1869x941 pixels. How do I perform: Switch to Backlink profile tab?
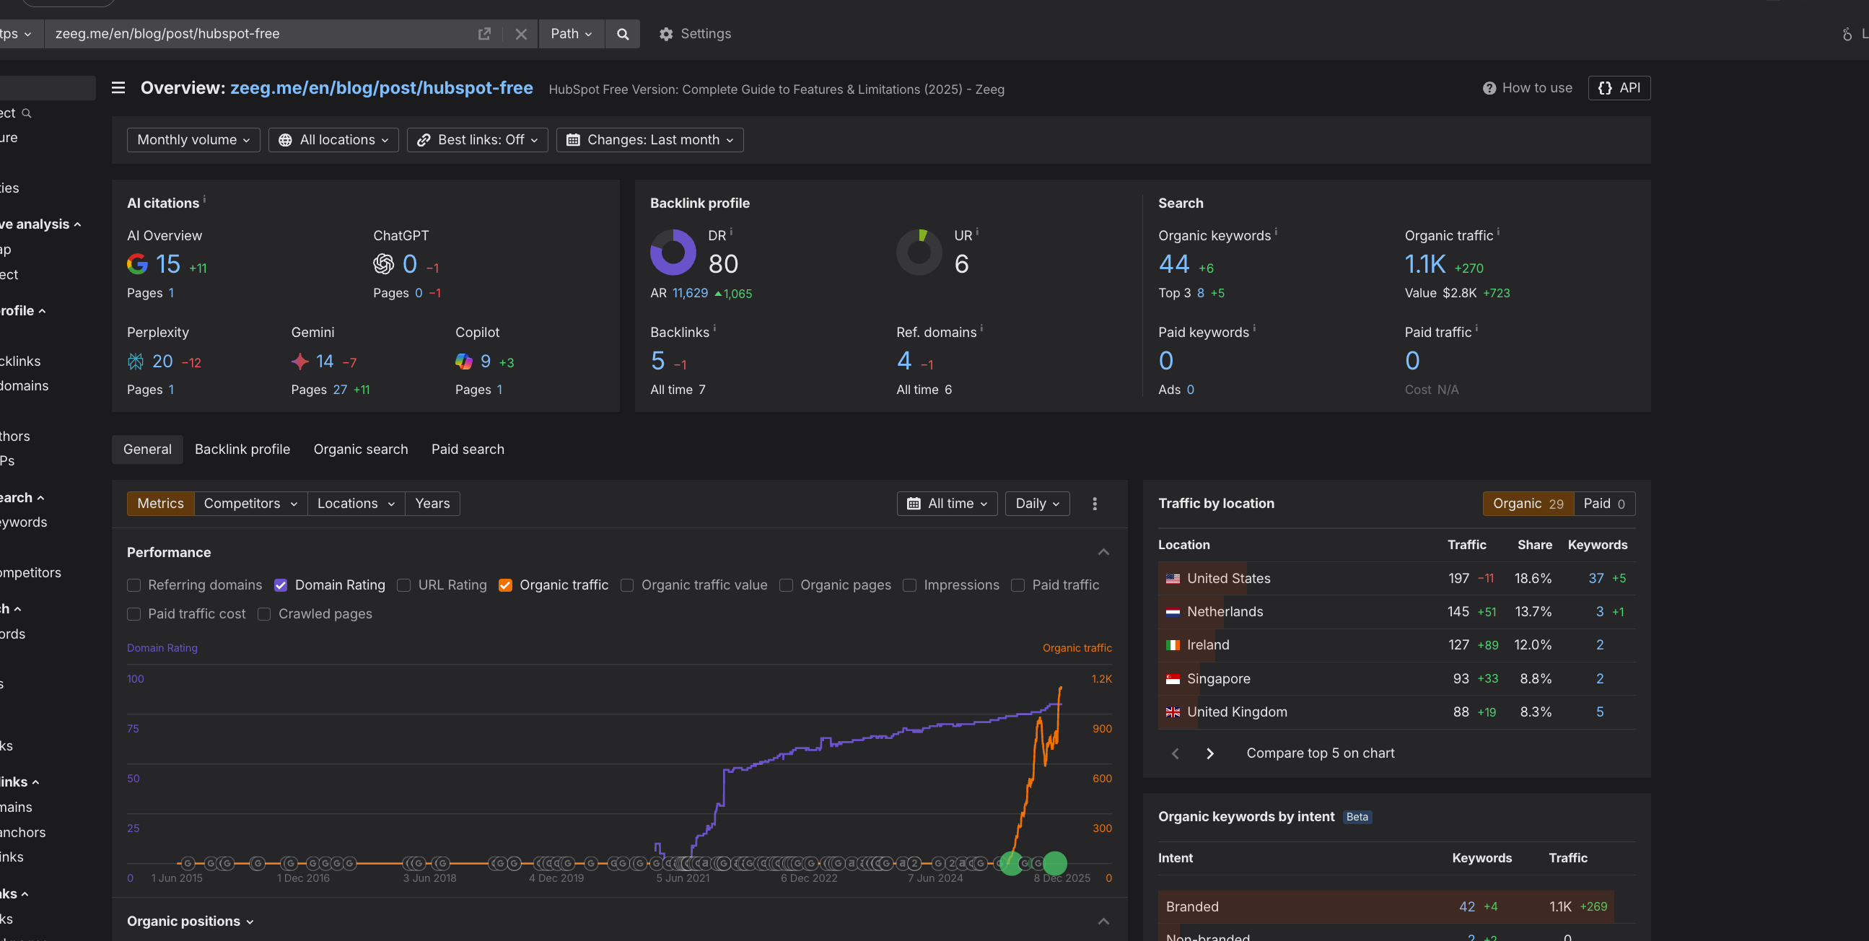click(242, 449)
